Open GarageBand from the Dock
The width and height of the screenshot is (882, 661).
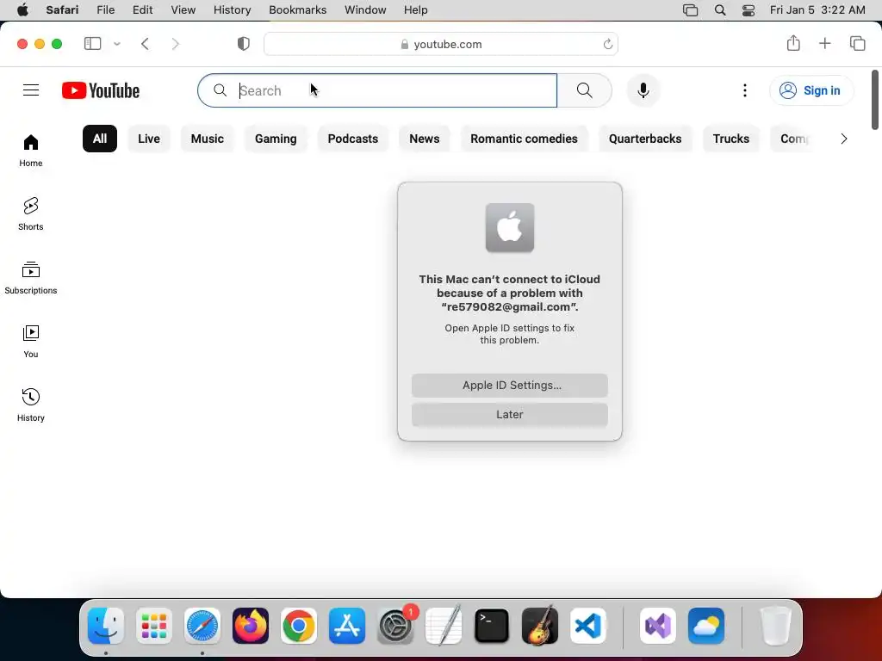coord(540,626)
